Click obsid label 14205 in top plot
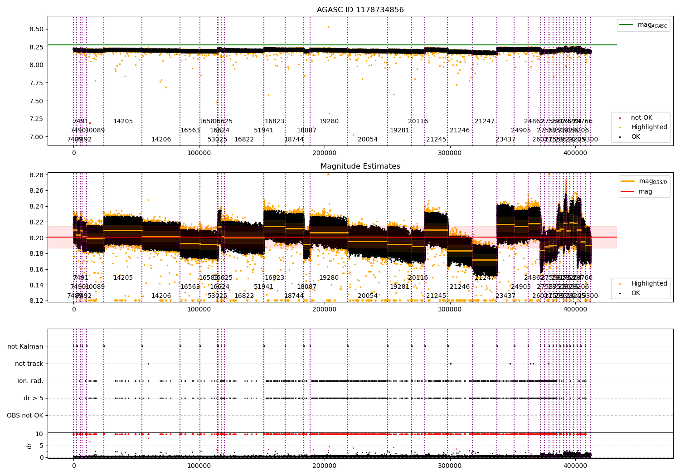 point(123,121)
